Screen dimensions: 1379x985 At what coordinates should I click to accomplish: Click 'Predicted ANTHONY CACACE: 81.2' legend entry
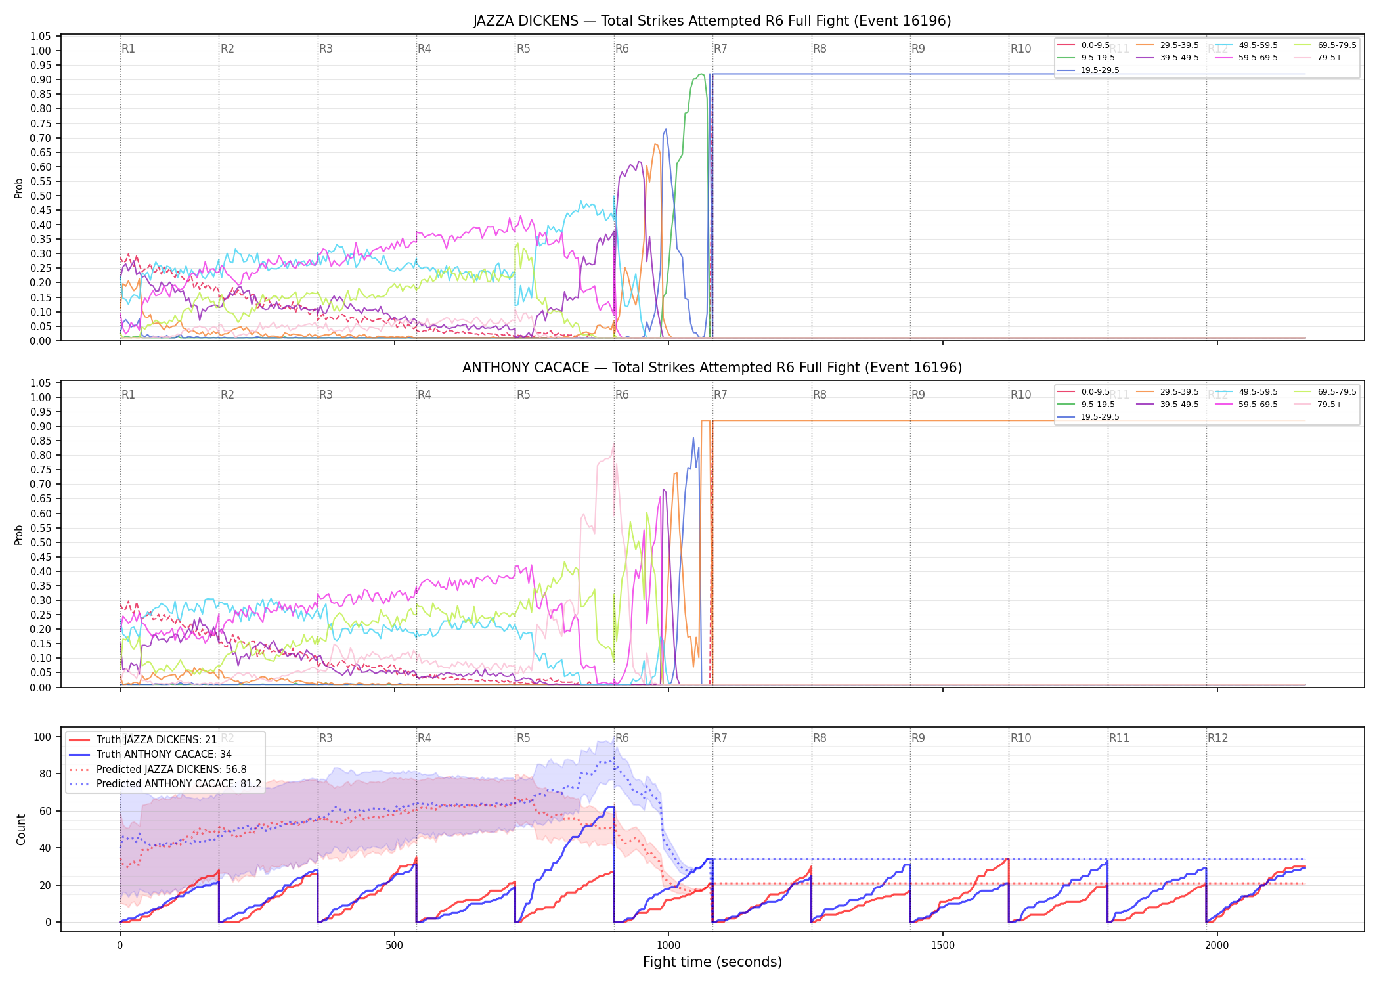point(165,783)
